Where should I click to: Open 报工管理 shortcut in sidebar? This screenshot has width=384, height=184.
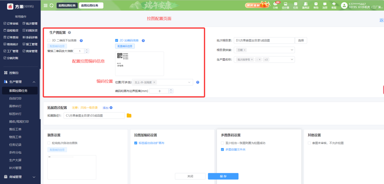30,44
